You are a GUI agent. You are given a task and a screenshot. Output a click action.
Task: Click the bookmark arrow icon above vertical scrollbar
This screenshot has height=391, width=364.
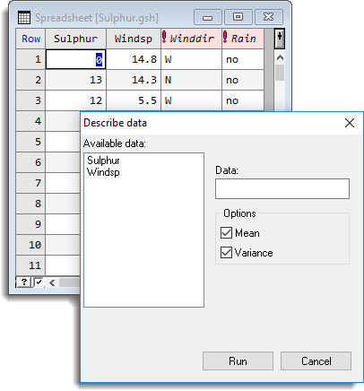280,39
